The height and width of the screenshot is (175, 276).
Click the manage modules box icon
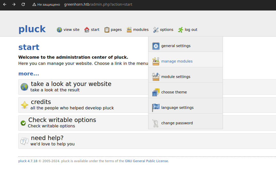coord(156,61)
